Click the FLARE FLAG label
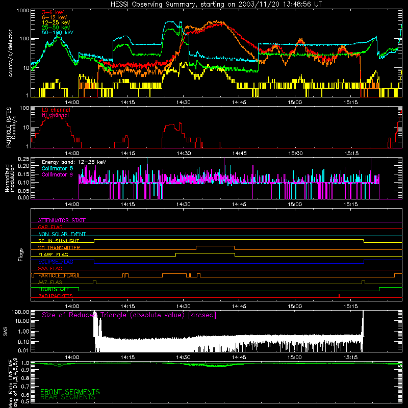This screenshot has height=408, width=408. pyautogui.click(x=53, y=254)
